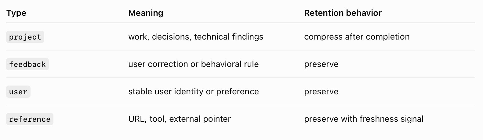Click the Type column header
The height and width of the screenshot is (140, 483).
(16, 13)
